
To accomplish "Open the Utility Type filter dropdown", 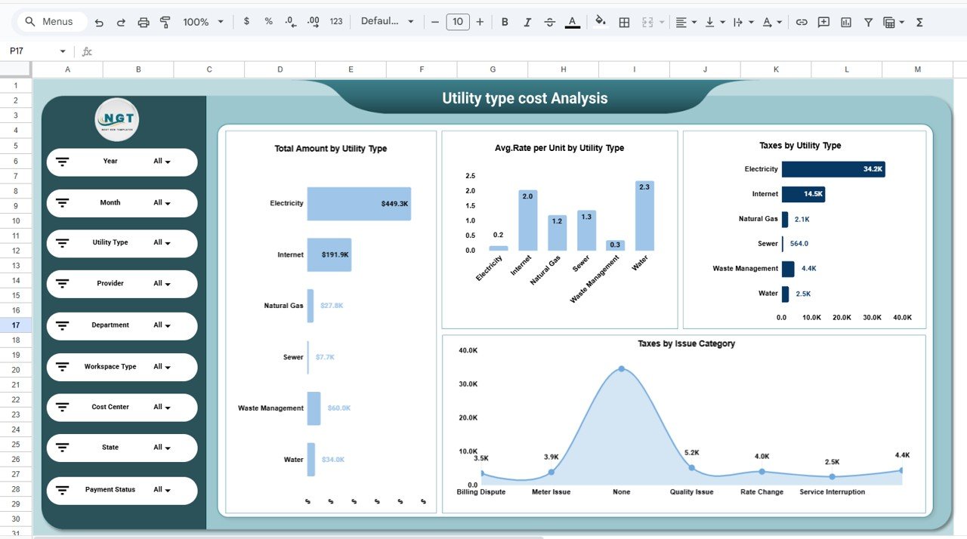I will pos(168,243).
